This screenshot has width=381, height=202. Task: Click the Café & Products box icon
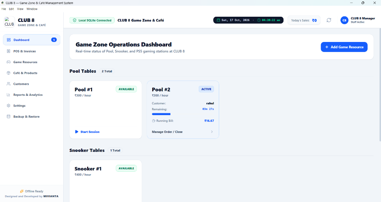click(x=9, y=73)
